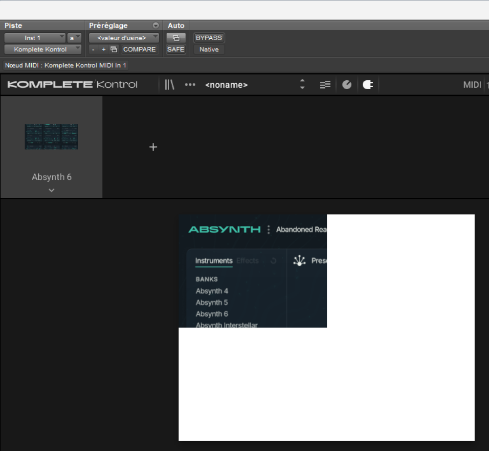The height and width of the screenshot is (451, 489).
Task: Click the Komplete Kontrol logo
Action: point(72,84)
